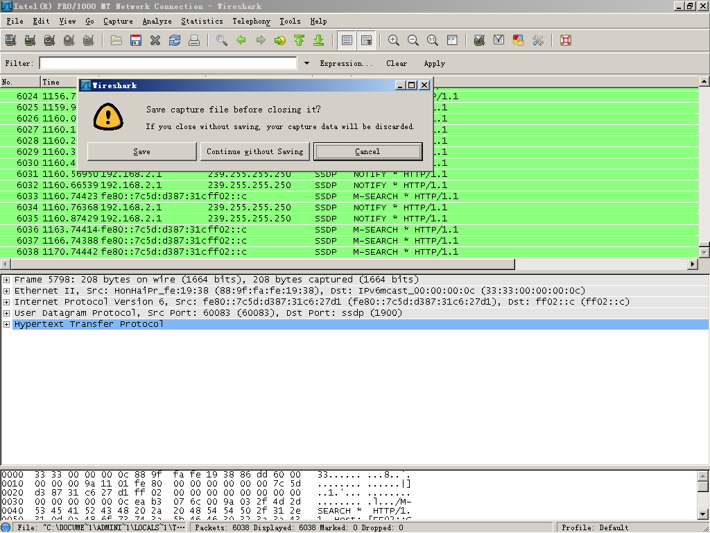The height and width of the screenshot is (533, 710).
Task: Open the Statistics menu
Action: (x=202, y=22)
